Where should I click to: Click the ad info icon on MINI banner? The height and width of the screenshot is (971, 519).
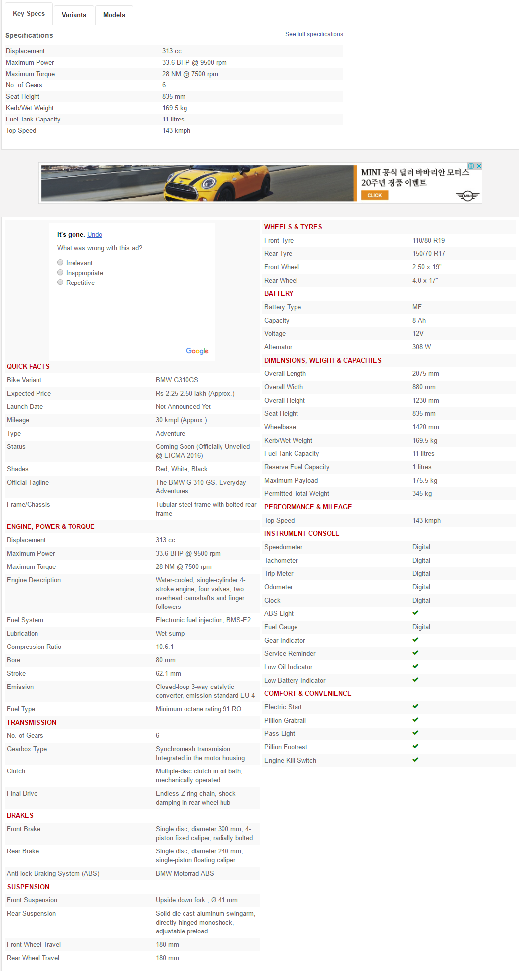[x=471, y=166]
